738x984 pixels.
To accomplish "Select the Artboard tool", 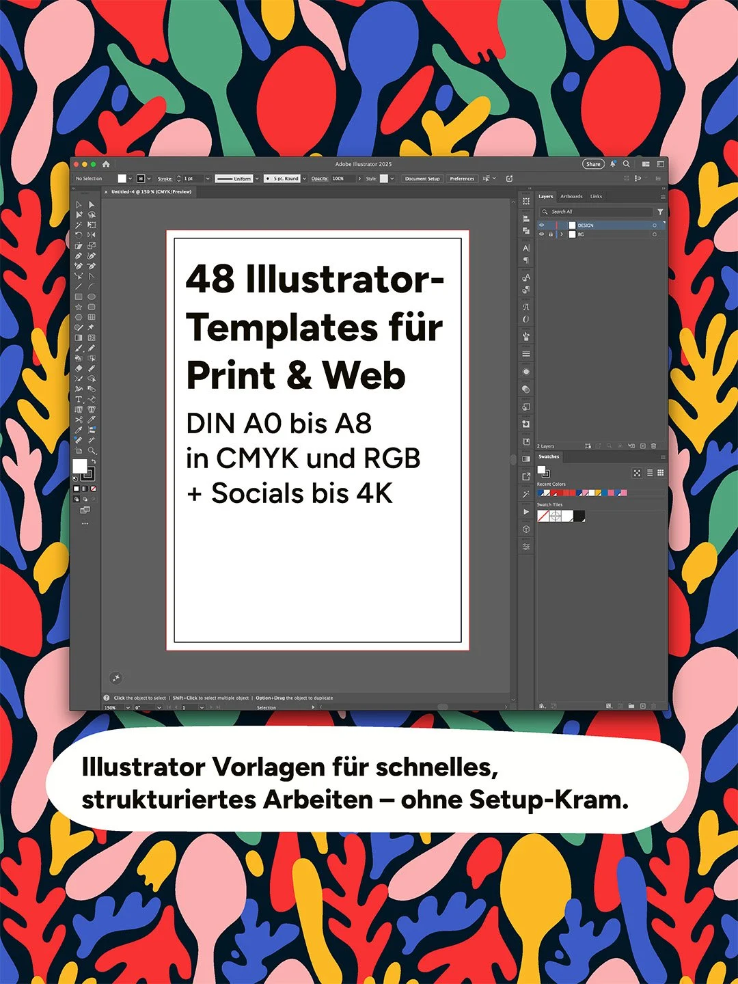I will click(x=79, y=450).
